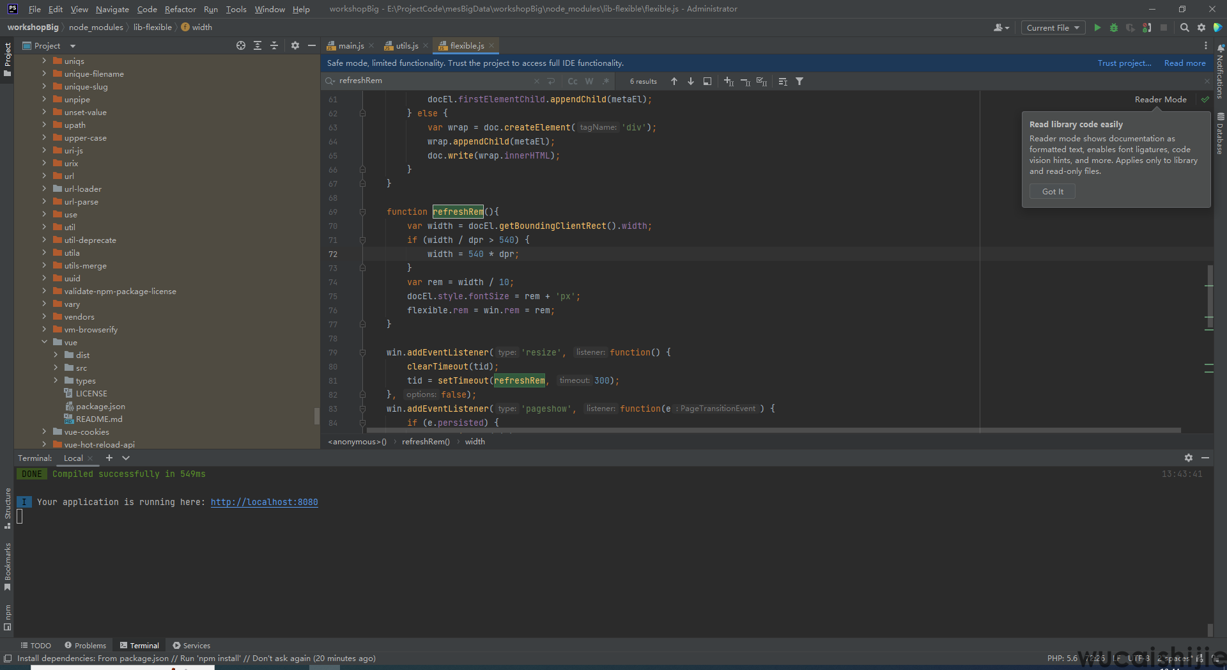Dismiss reader mode tip with Got It
Image resolution: width=1227 pixels, height=670 pixels.
pos(1053,191)
